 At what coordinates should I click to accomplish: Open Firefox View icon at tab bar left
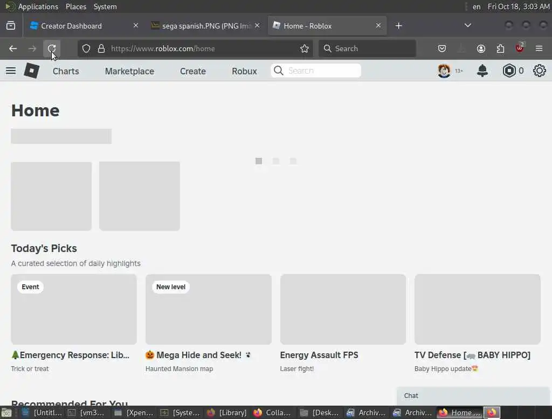click(x=11, y=26)
